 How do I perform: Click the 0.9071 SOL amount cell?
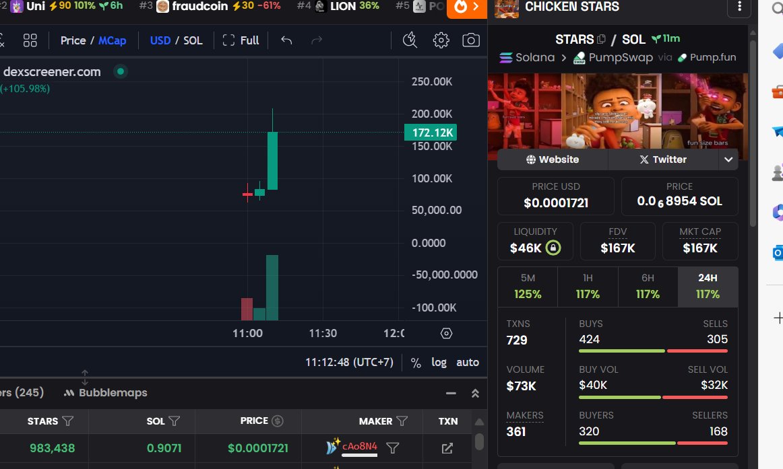click(x=164, y=448)
